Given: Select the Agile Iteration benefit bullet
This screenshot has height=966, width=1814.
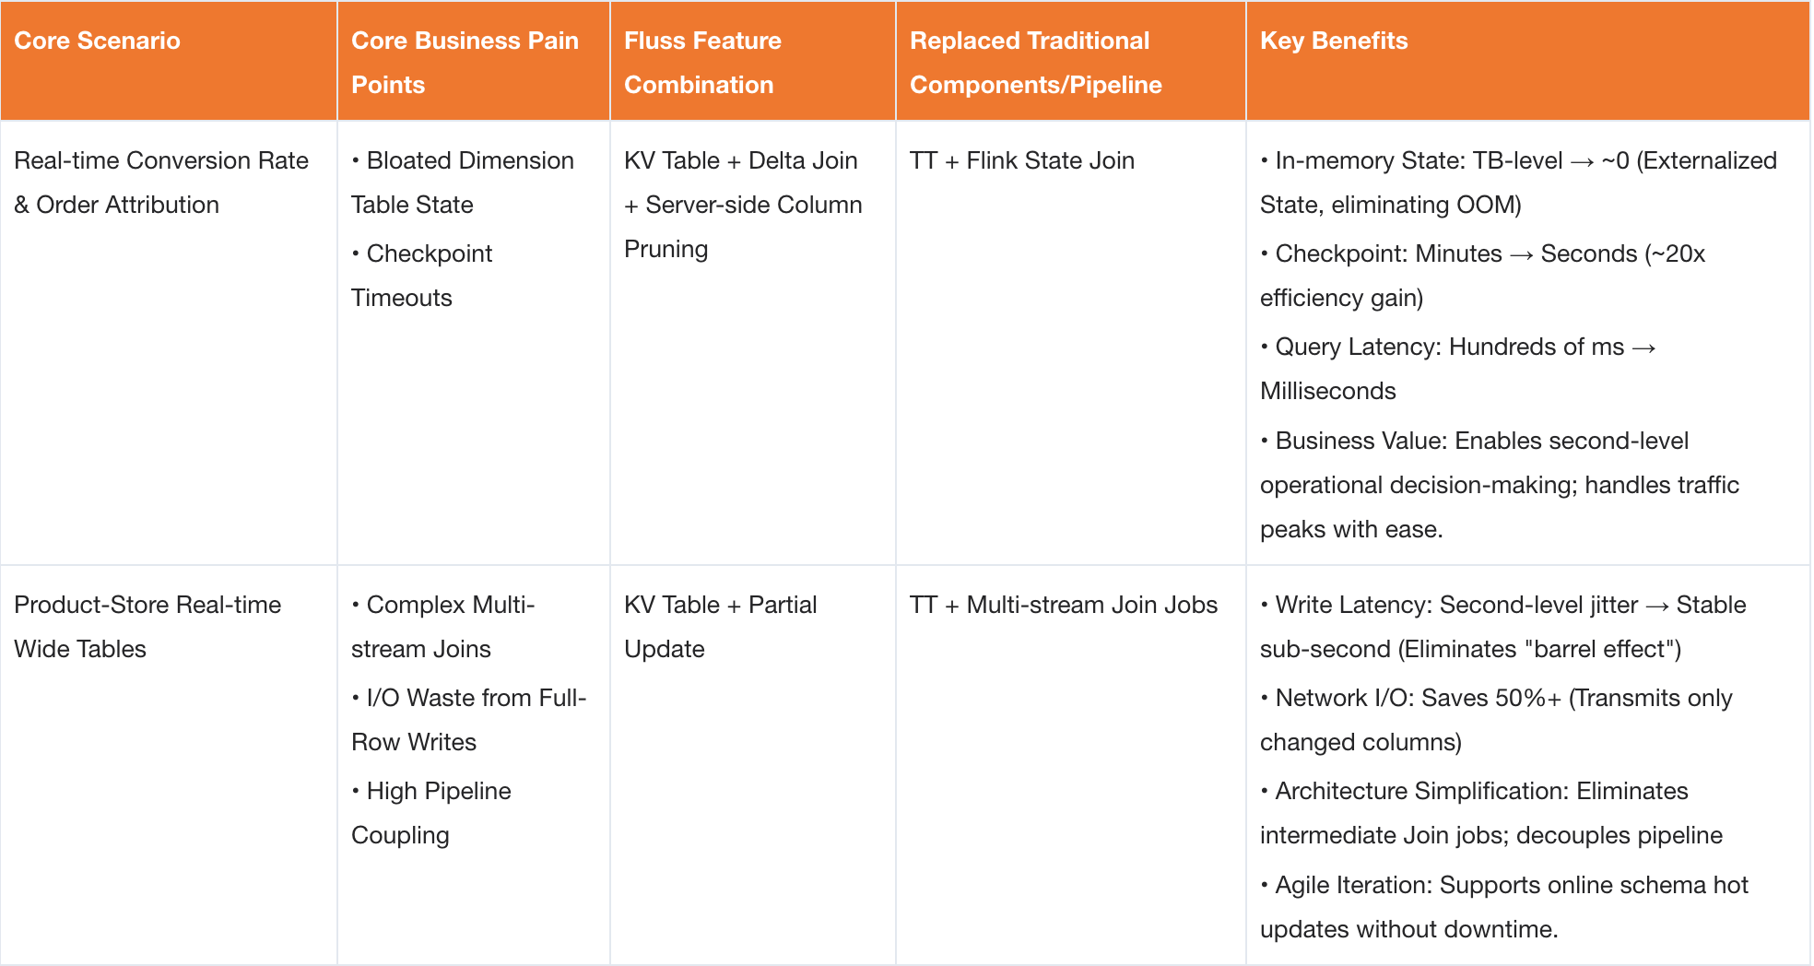Looking at the screenshot, I should 1503,907.
